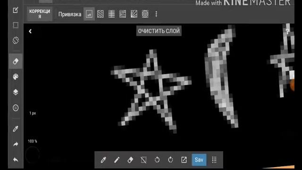Open the circular grid tool in sidebar

pos(16,108)
